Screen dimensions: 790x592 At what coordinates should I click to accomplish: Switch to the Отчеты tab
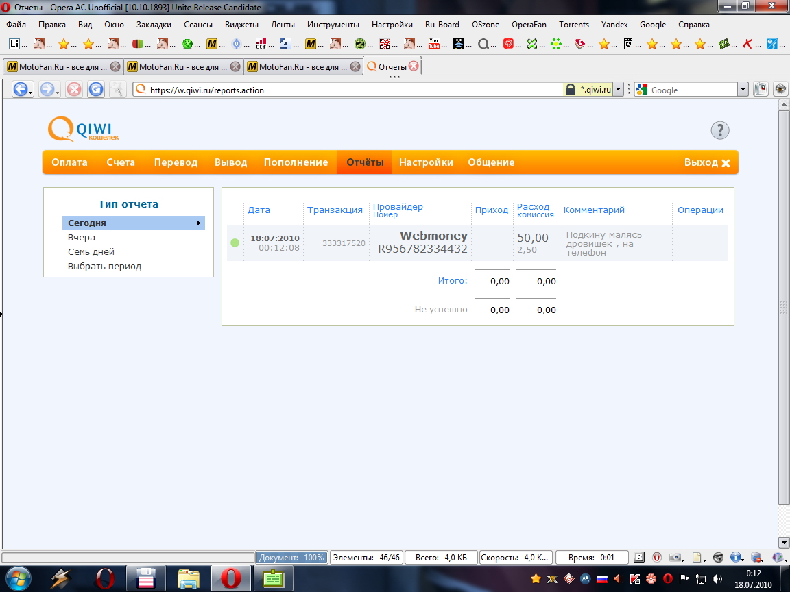click(x=392, y=66)
